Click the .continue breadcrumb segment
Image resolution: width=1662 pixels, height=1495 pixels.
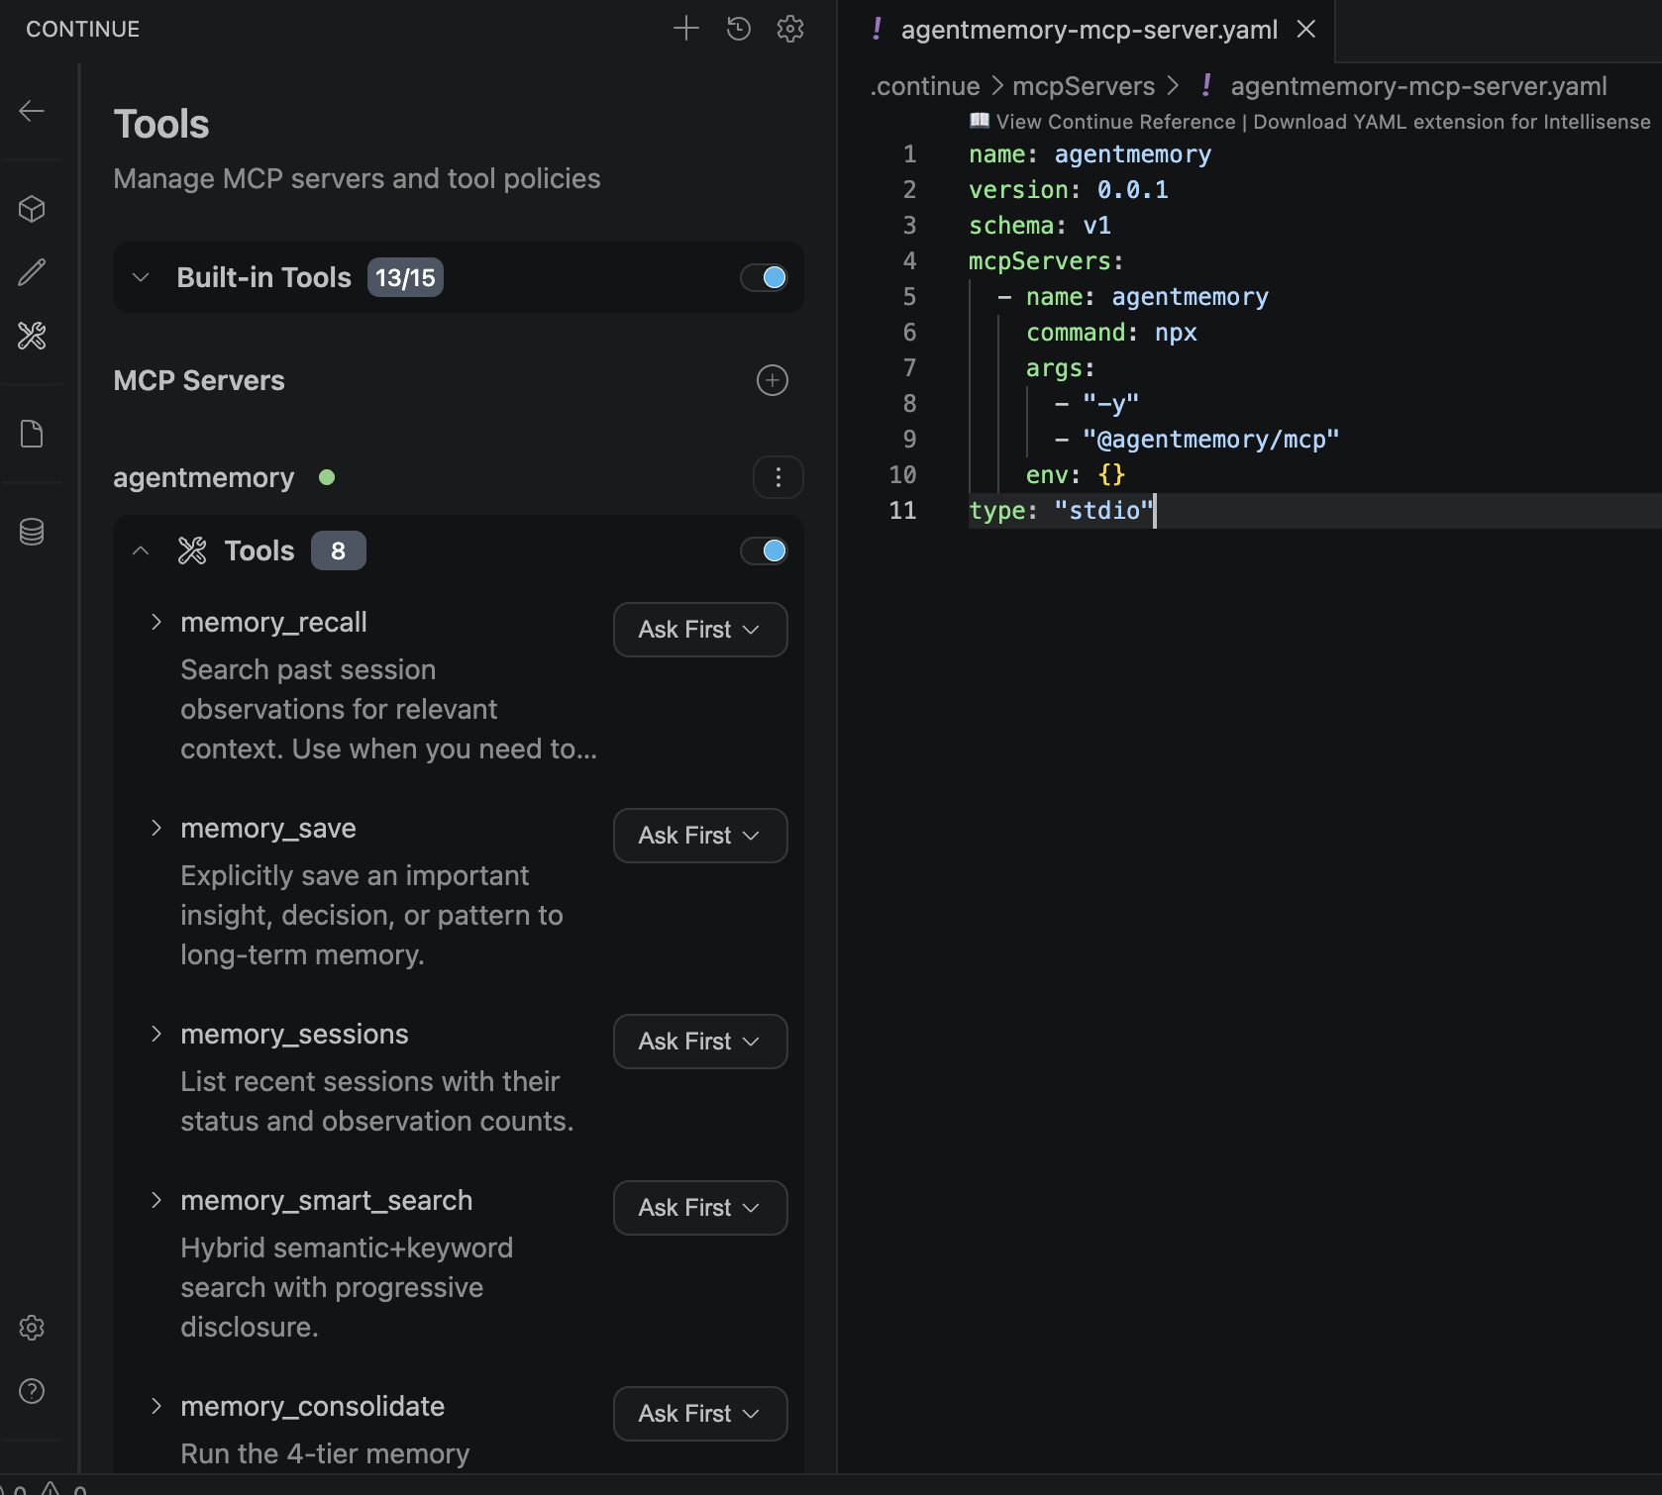(x=925, y=86)
